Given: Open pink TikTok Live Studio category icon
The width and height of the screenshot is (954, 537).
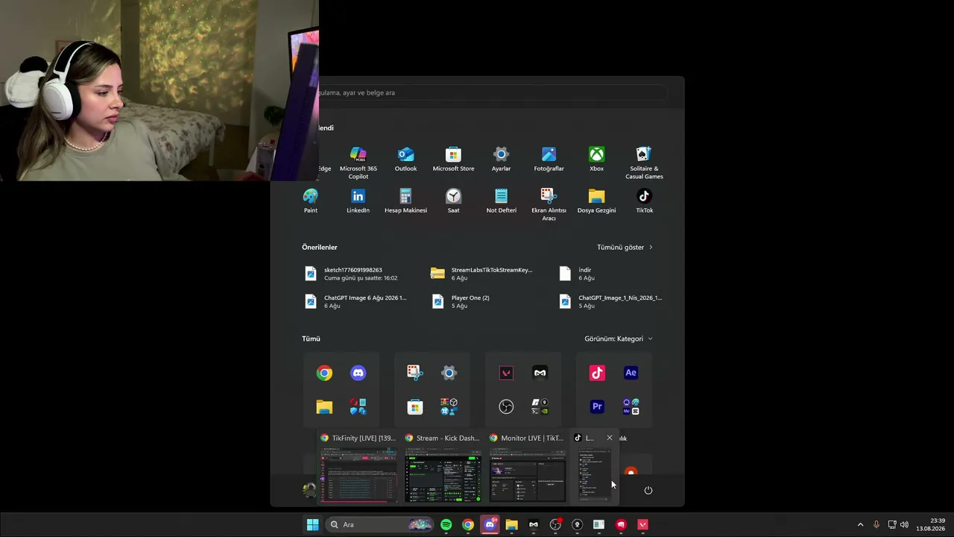Looking at the screenshot, I should click(x=597, y=373).
